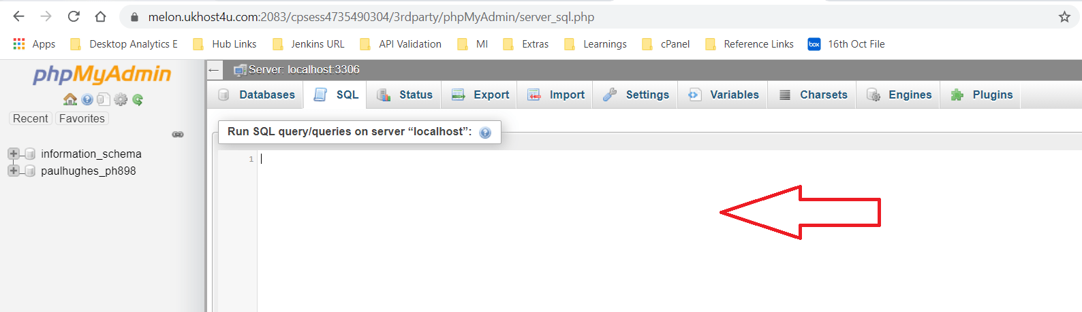Open the API Validation bookmark folder
The height and width of the screenshot is (312, 1082).
401,44
